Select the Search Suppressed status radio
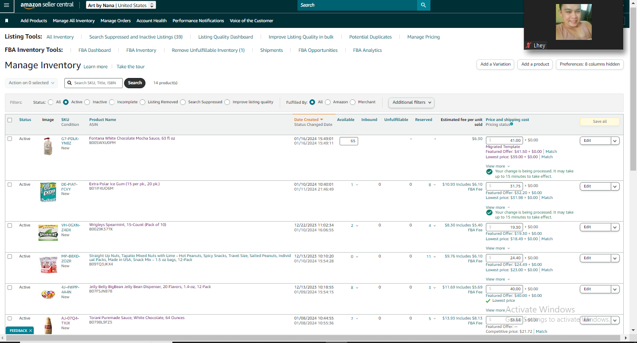Viewport: 637px width, 343px height. [x=183, y=102]
